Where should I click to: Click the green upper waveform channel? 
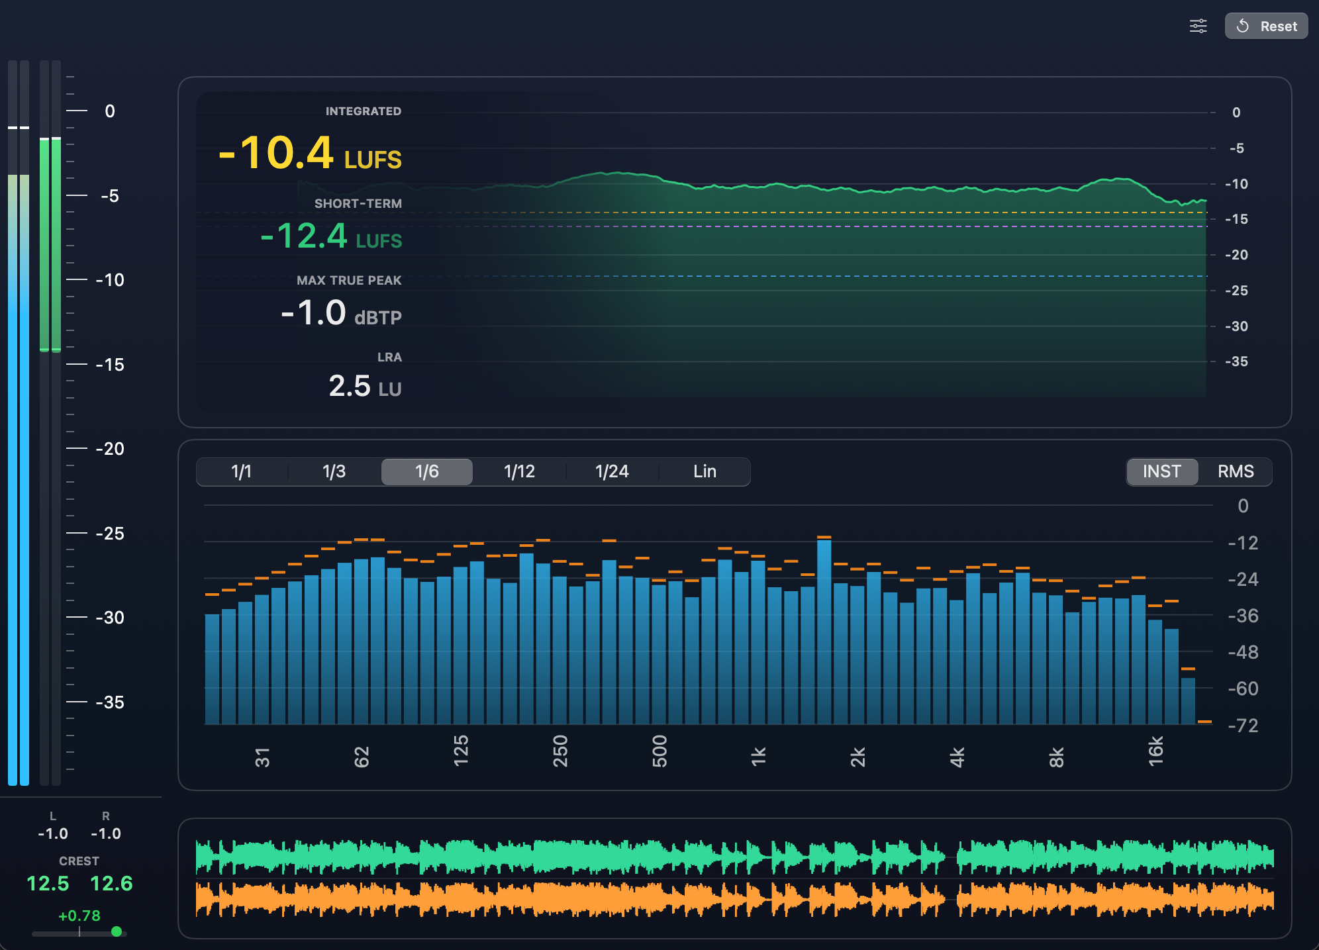[734, 857]
